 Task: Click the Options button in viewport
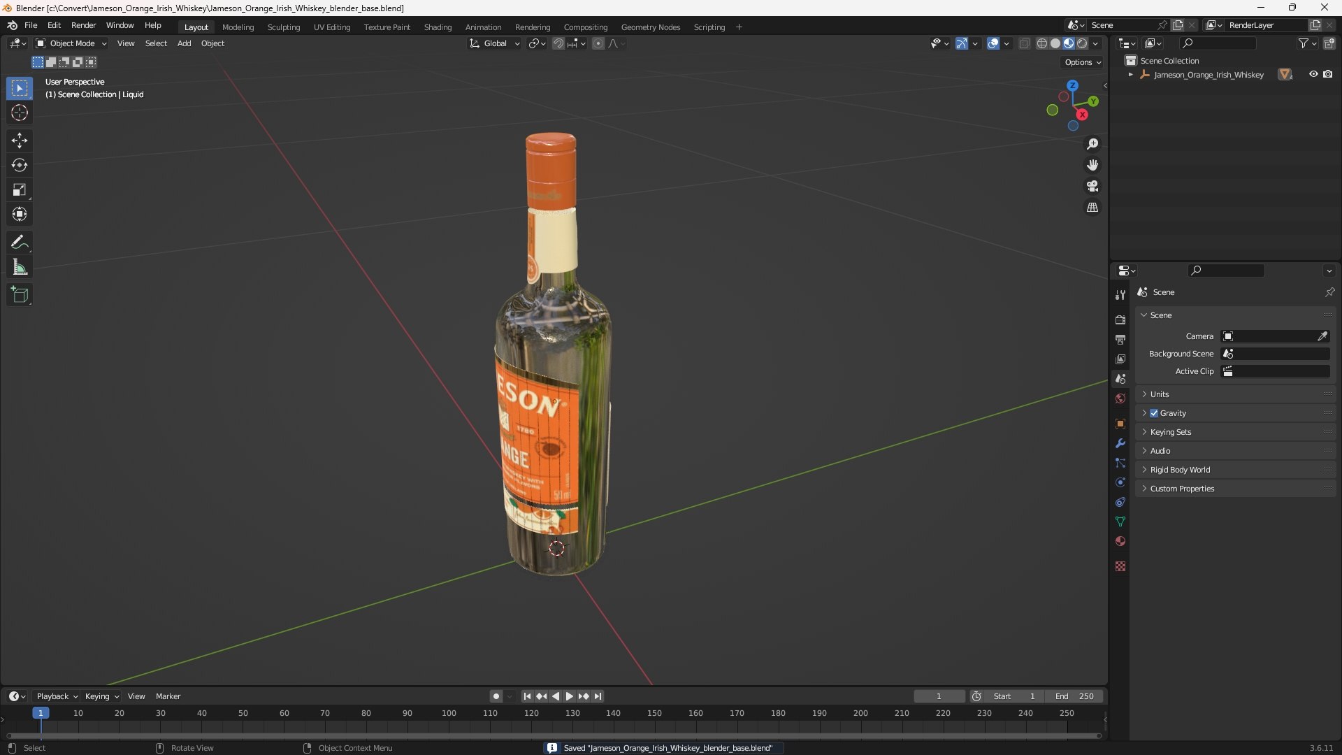pos(1082,62)
